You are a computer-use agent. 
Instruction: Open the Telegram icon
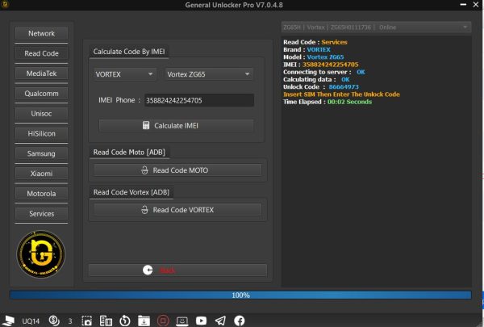[220, 321]
